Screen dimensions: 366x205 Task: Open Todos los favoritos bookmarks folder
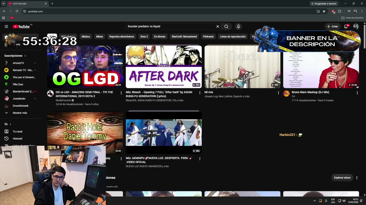click(352, 18)
